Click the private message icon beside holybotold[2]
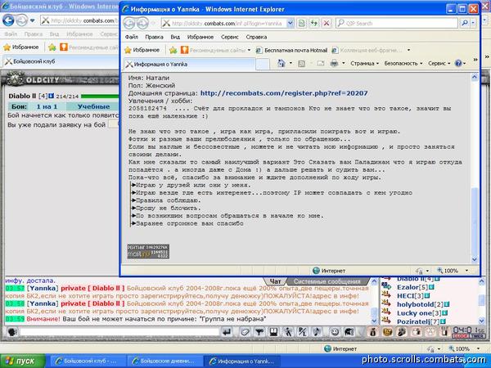 (x=387, y=304)
